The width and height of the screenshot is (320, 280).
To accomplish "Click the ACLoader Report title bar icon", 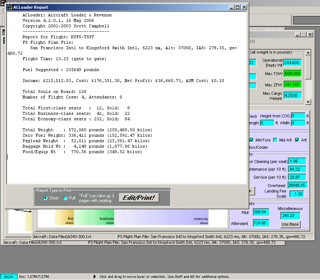I will pos(9,7).
